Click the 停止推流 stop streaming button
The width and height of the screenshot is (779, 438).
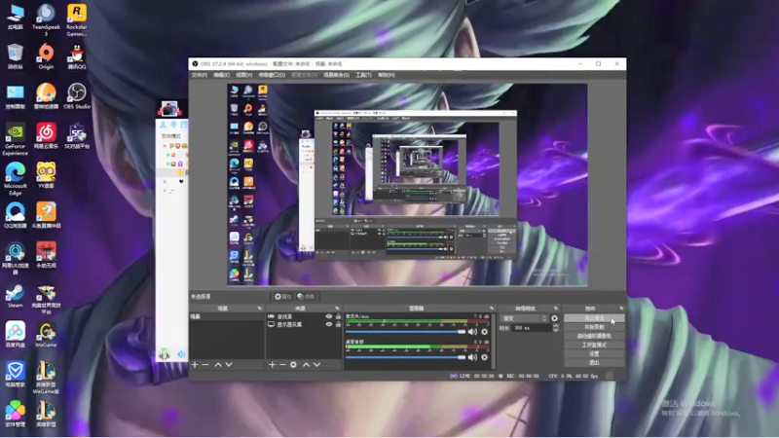point(594,318)
